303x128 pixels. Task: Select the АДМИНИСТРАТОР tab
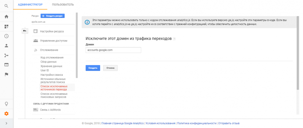(30, 5)
